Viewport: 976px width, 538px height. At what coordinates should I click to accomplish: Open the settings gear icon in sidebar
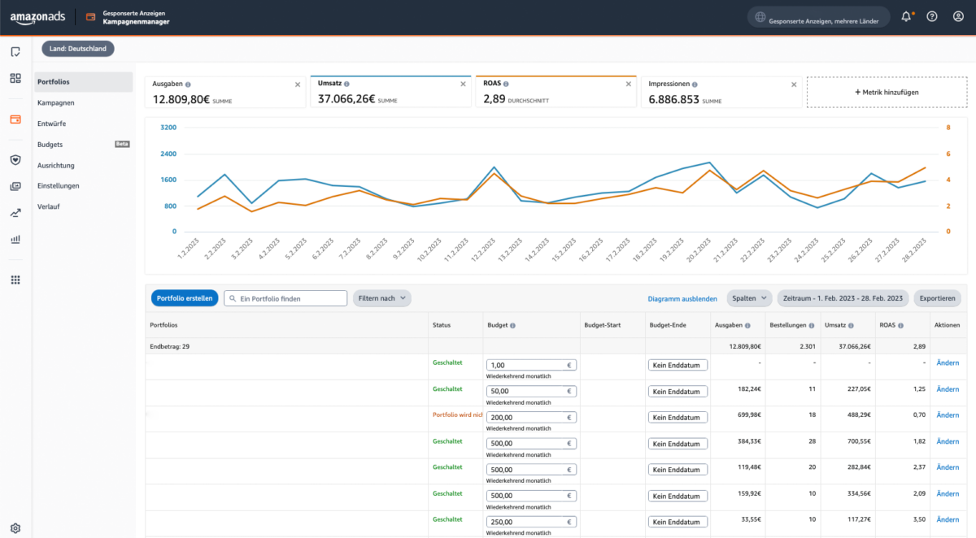[15, 527]
